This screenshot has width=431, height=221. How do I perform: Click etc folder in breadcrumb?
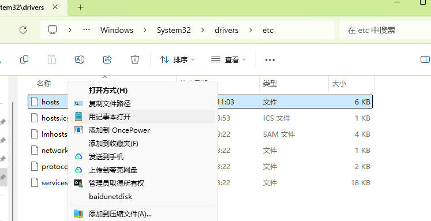pos(268,30)
